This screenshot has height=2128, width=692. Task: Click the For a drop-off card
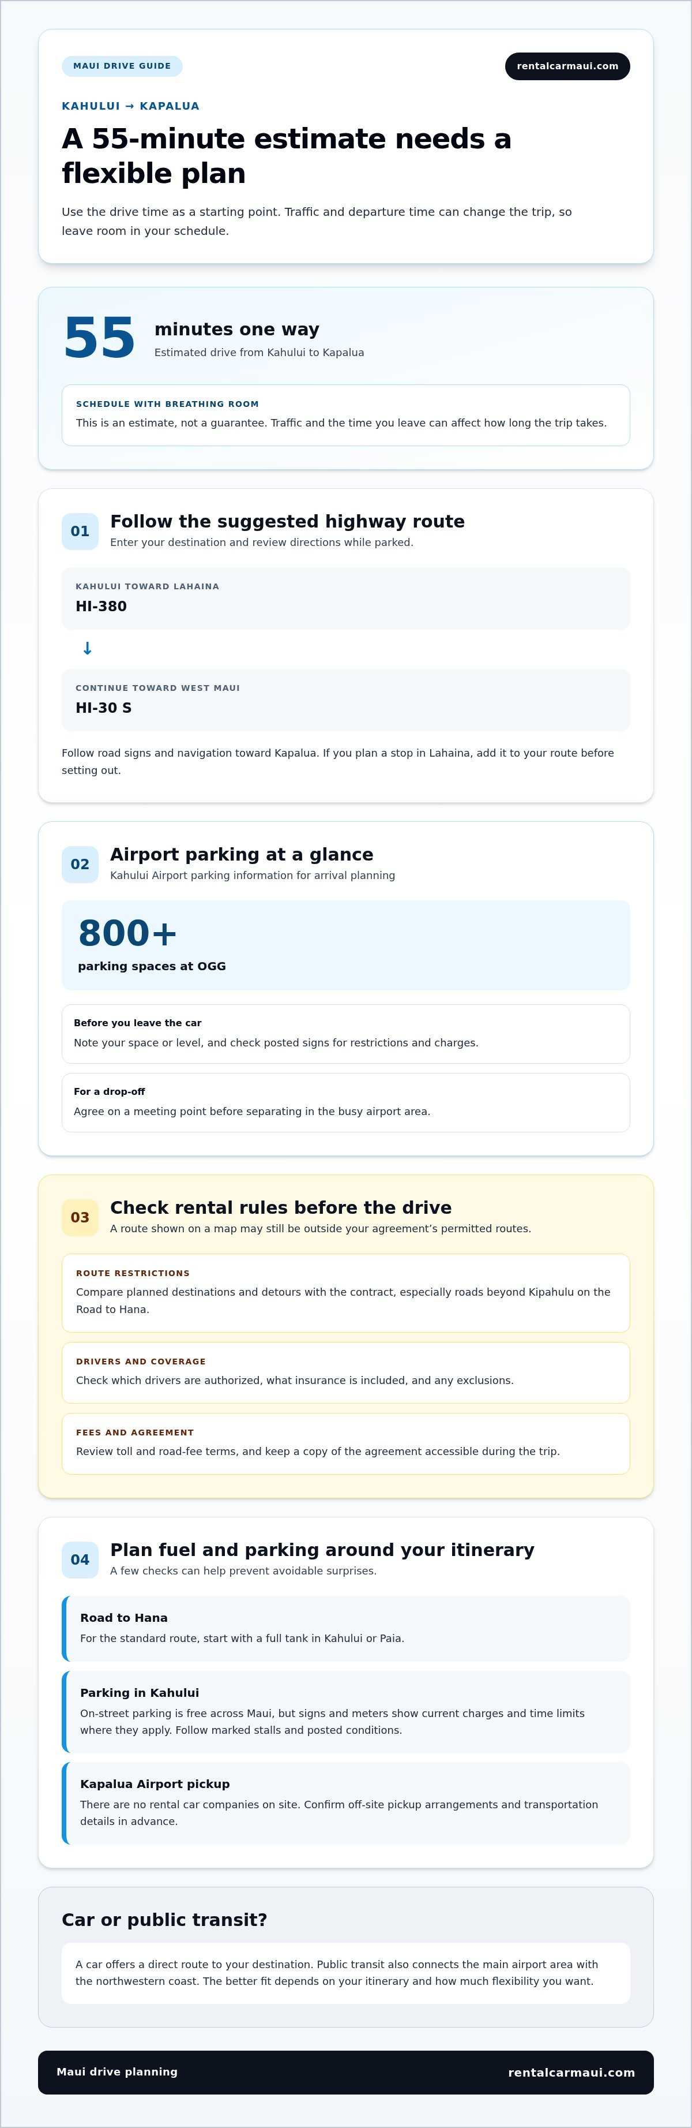(346, 1103)
